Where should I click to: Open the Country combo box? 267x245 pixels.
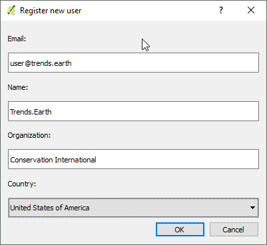(133, 208)
